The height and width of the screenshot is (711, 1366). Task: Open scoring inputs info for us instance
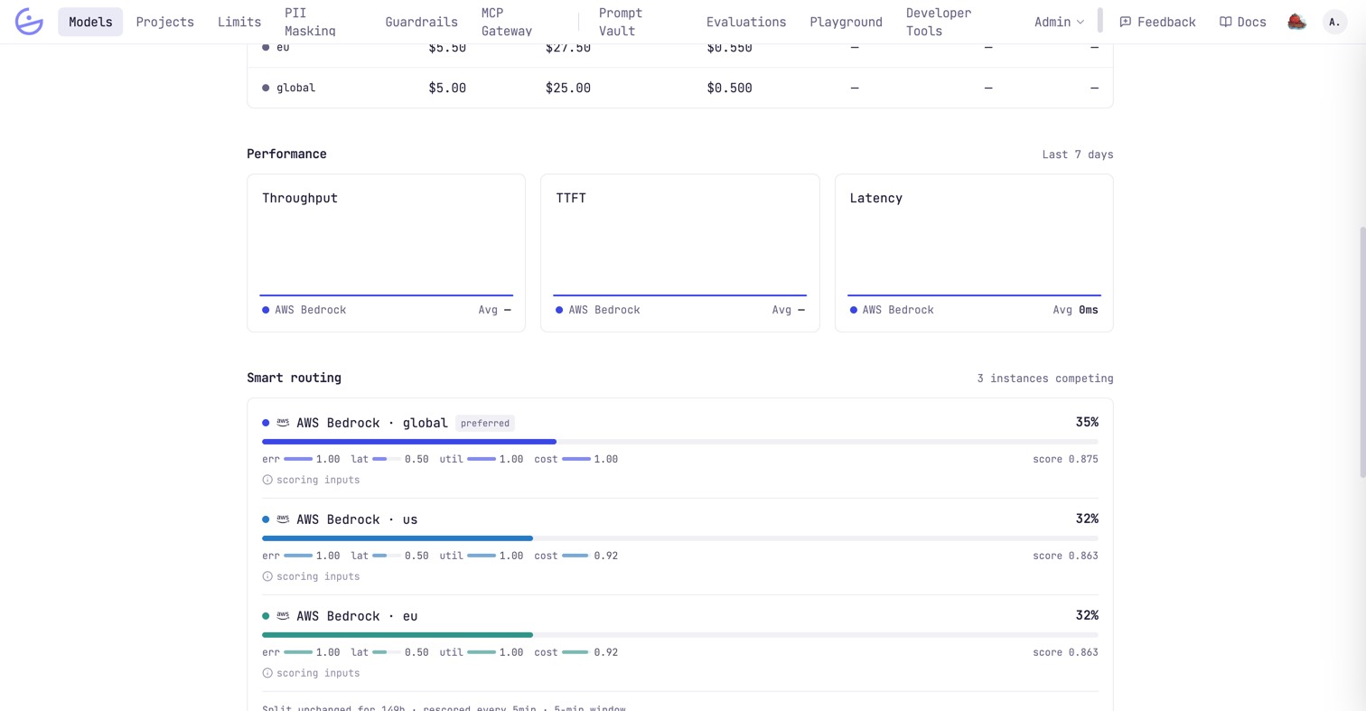(x=311, y=576)
